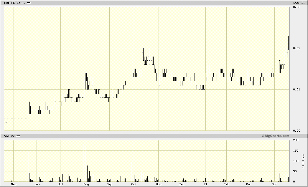This screenshot has width=308, height=187.
Task: Click the 21 year label on axis
Action: (205, 184)
